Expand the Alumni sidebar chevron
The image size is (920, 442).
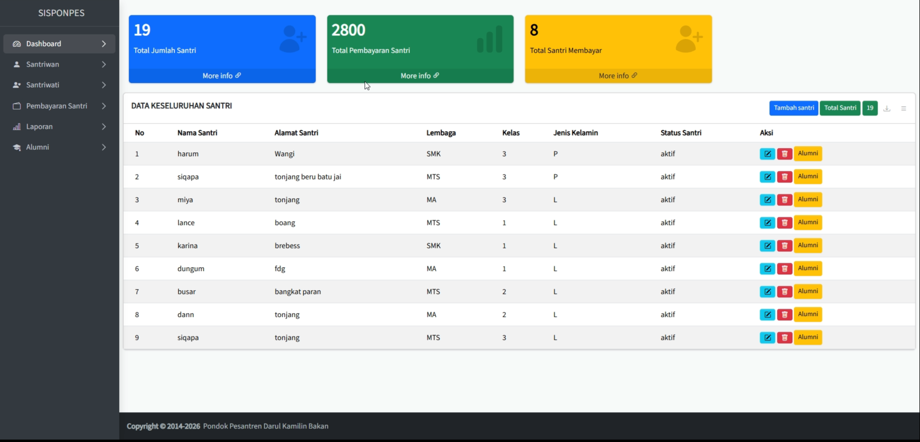coord(104,147)
